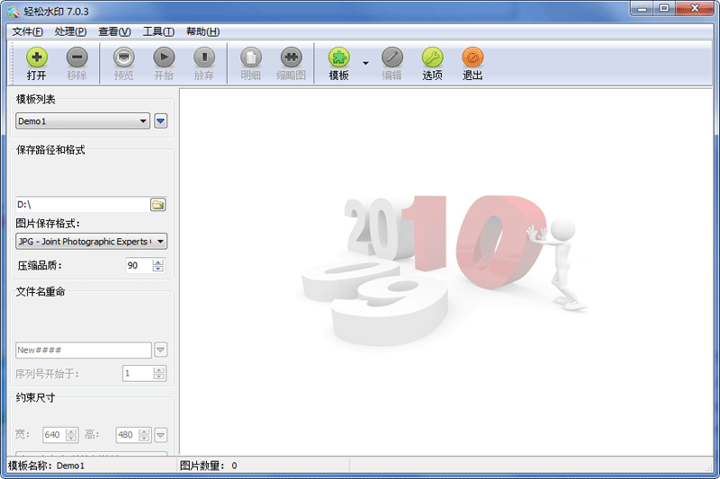Switch to 缩略图 (Thumbnail) view icon

coord(291,58)
